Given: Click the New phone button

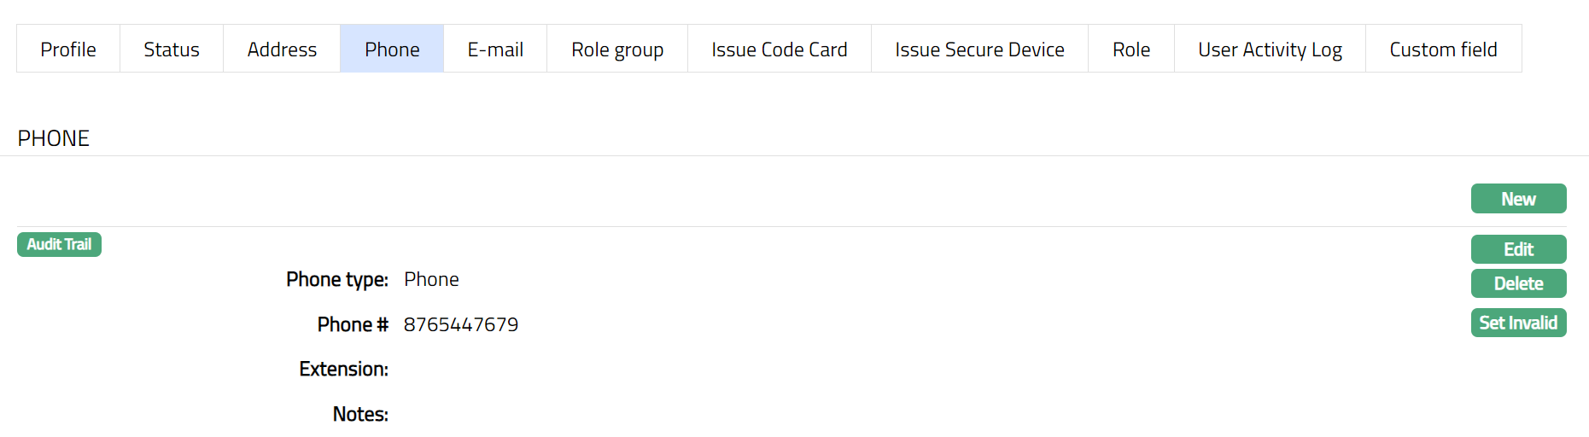Looking at the screenshot, I should click(x=1518, y=199).
